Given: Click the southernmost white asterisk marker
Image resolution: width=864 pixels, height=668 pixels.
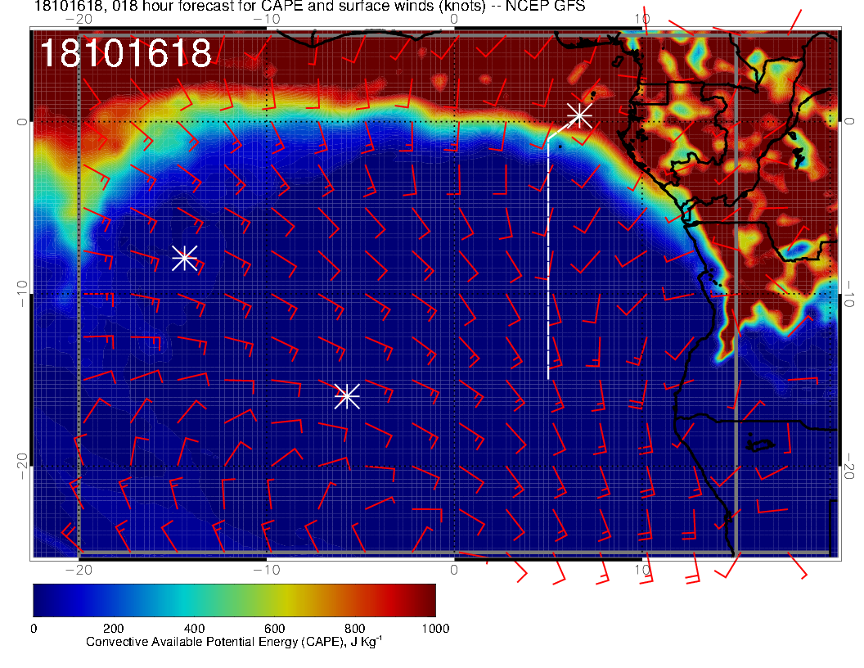Looking at the screenshot, I should click(x=347, y=396).
